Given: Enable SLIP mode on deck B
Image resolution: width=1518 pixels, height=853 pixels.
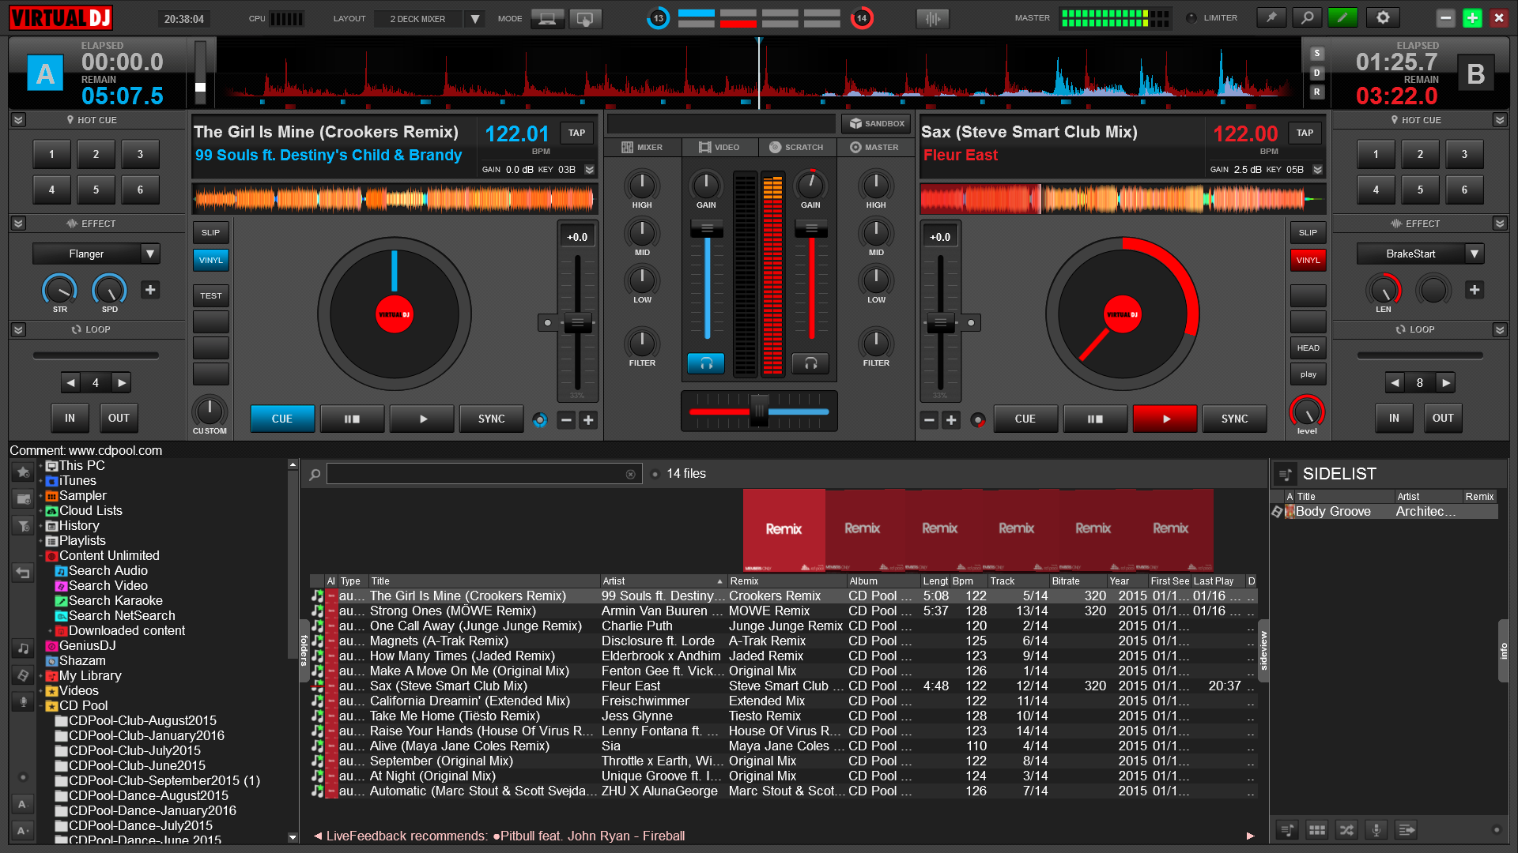Looking at the screenshot, I should click(1307, 232).
